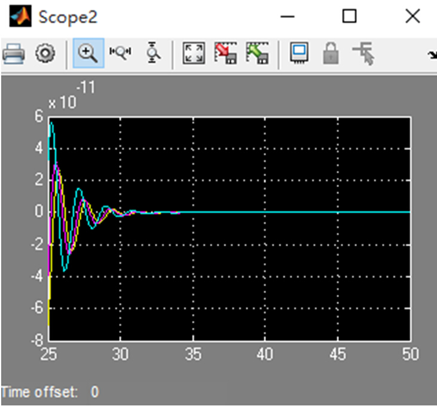
Task: Expand the toolbar overflow arrow
Action: (x=433, y=55)
